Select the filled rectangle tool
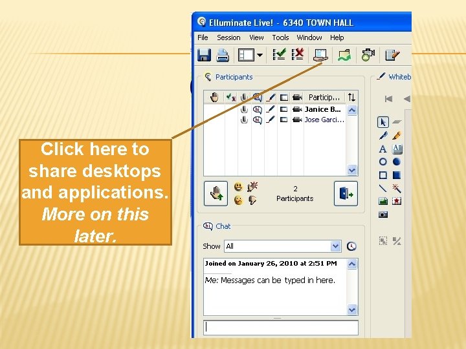466x349 pixels. click(x=397, y=175)
